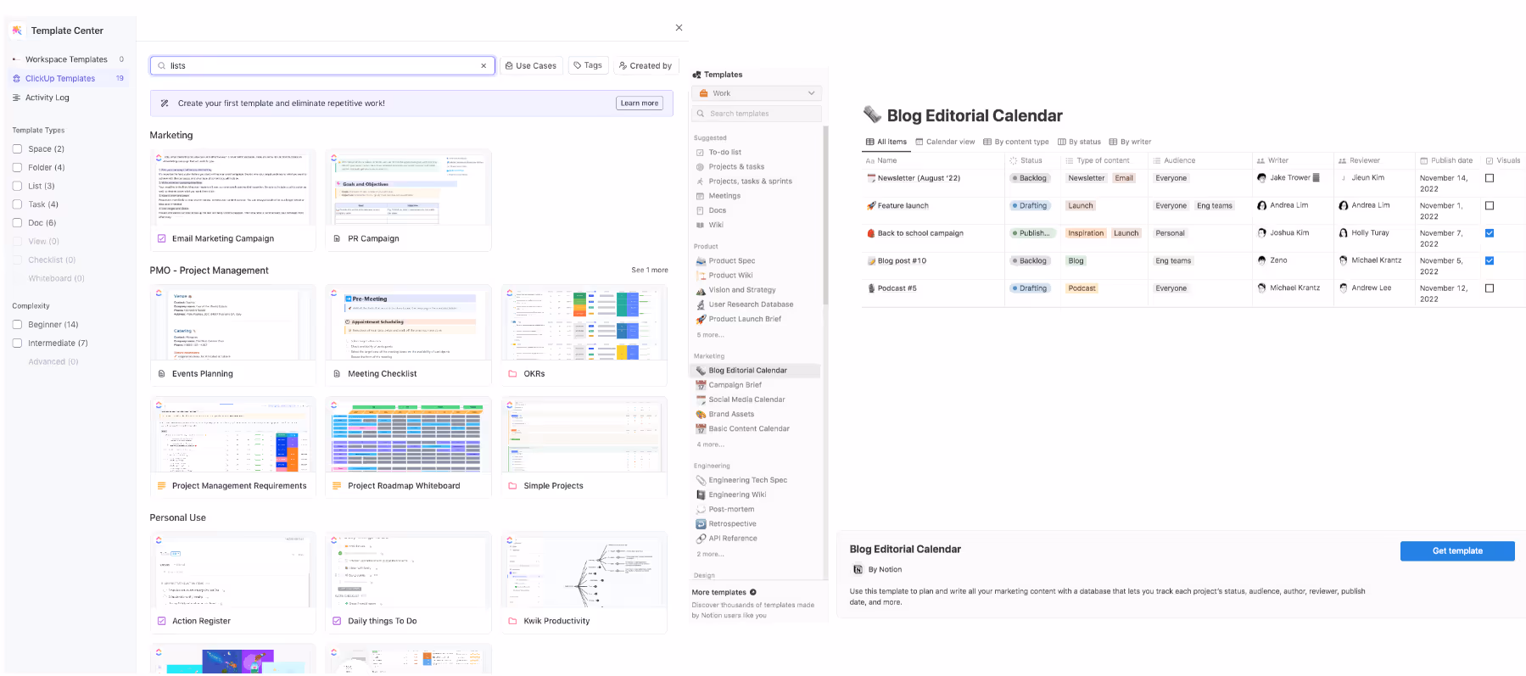Clear the search field with the x icon

pyautogui.click(x=484, y=66)
